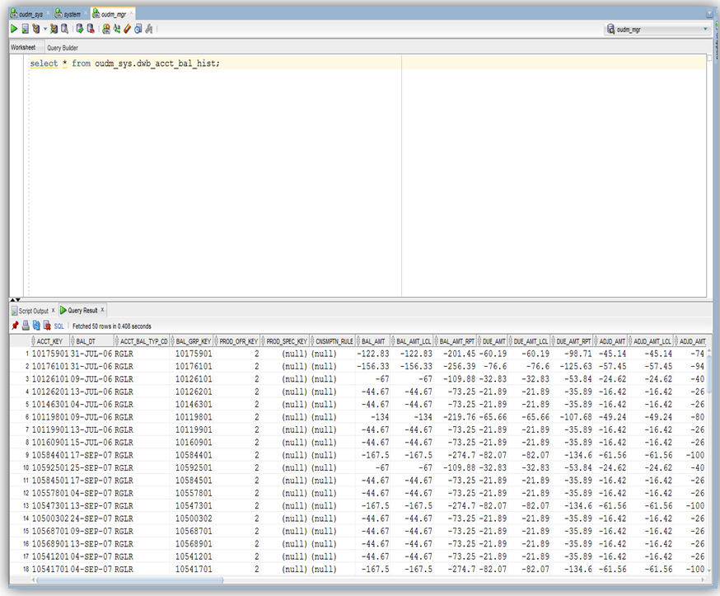Open the Explain Plan dropdown arrow
The image size is (720, 596).
click(x=45, y=29)
